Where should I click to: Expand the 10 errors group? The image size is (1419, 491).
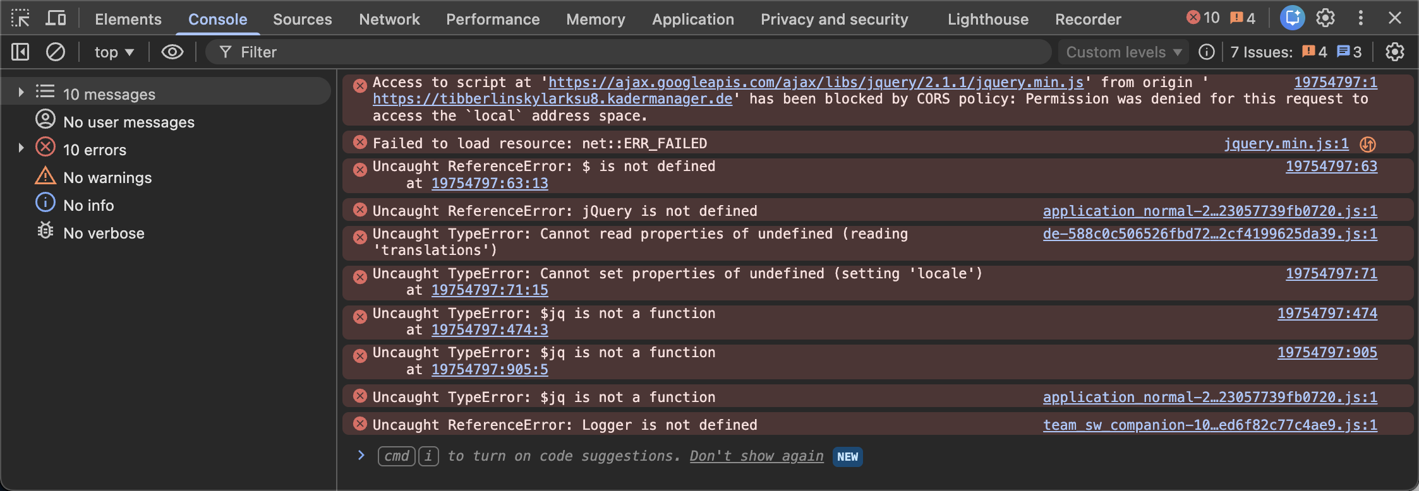click(x=21, y=148)
